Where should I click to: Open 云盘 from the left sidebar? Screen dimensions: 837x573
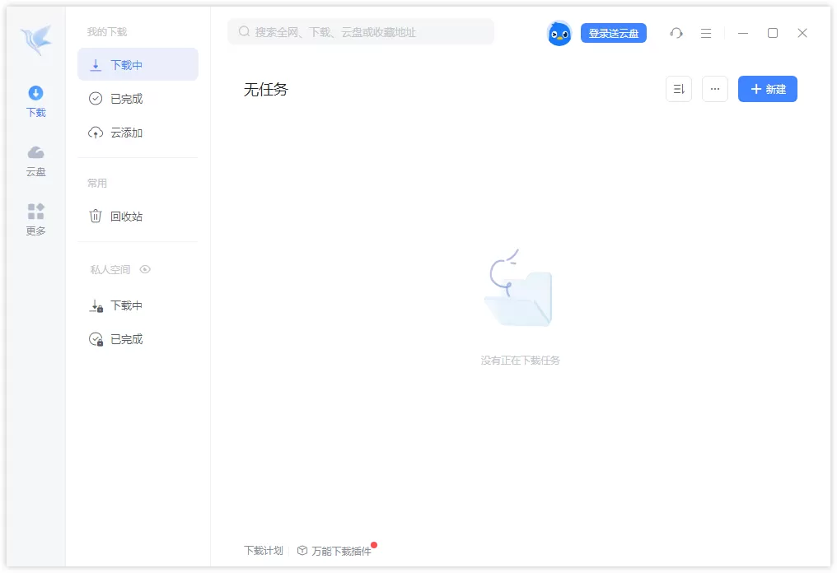point(35,160)
